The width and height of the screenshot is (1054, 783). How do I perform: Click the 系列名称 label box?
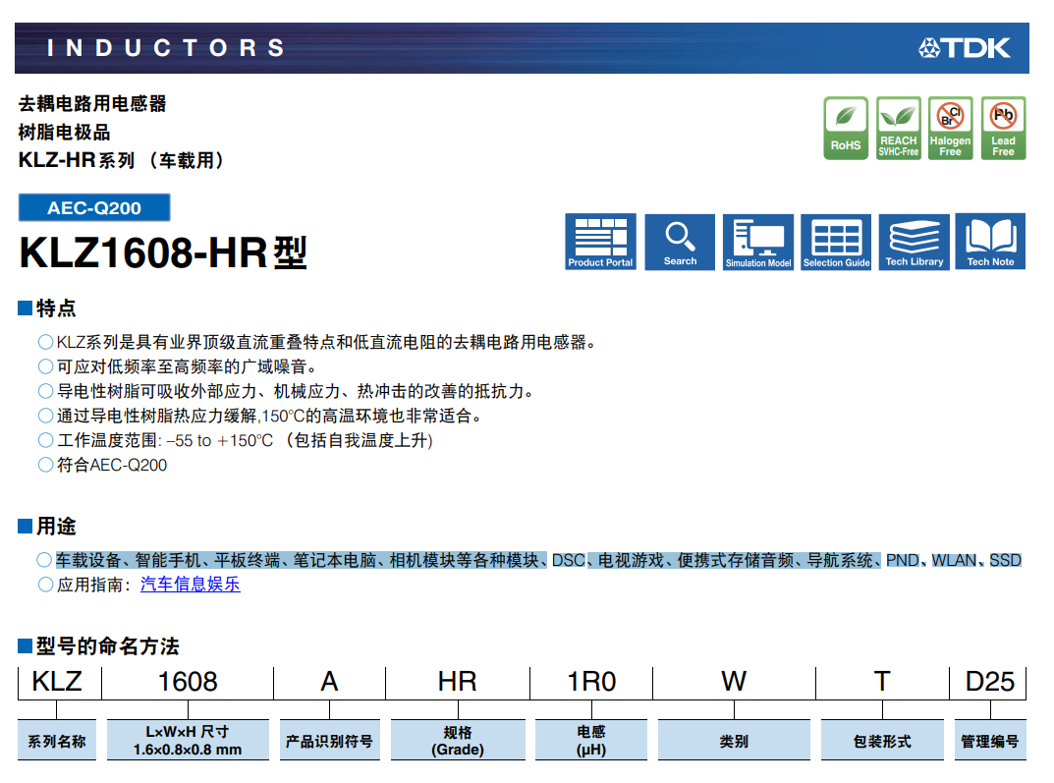pos(57,741)
